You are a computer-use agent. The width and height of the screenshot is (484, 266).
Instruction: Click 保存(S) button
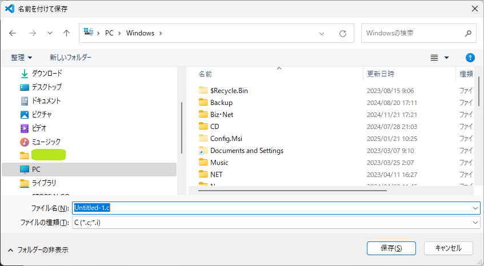[391, 248]
